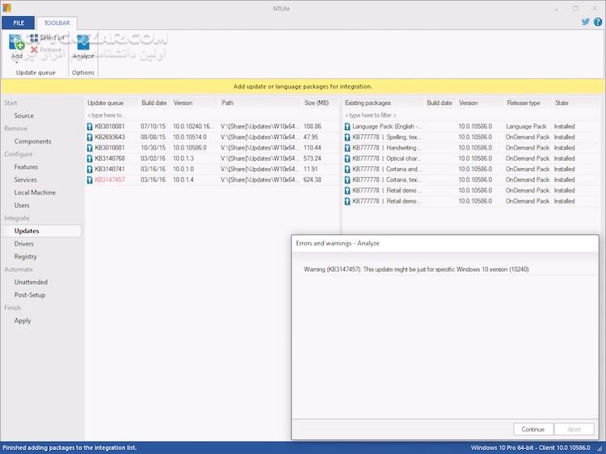Open the FILE menu tab

18,23
